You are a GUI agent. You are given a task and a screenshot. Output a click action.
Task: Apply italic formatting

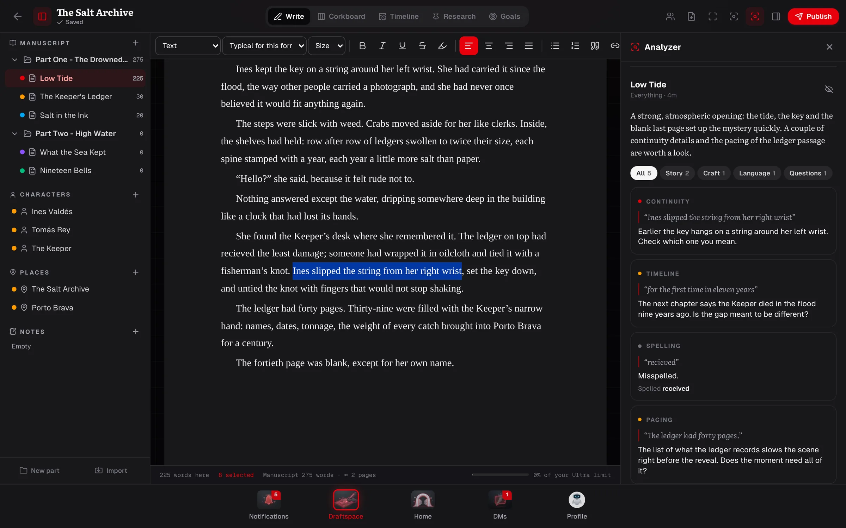pos(382,46)
